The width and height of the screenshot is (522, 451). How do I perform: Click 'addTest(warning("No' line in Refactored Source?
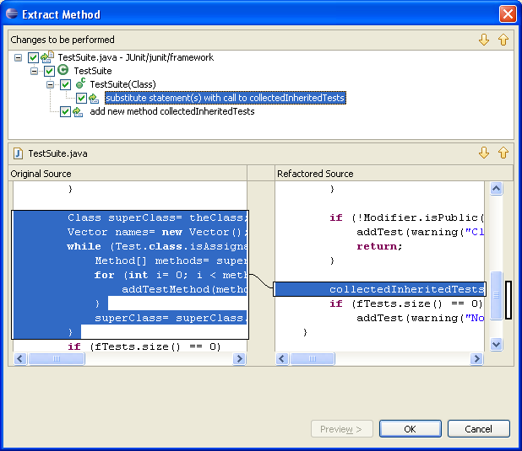tap(420, 318)
